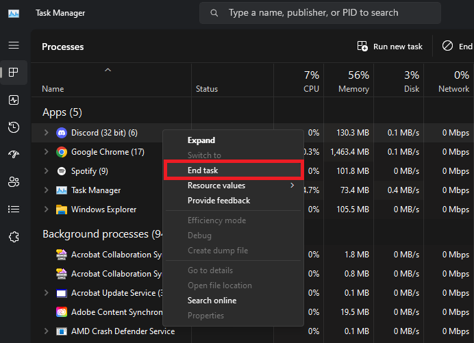Screen dimensions: 474x343
Task: Select the Windows Explorer row name
Action: click(103, 209)
